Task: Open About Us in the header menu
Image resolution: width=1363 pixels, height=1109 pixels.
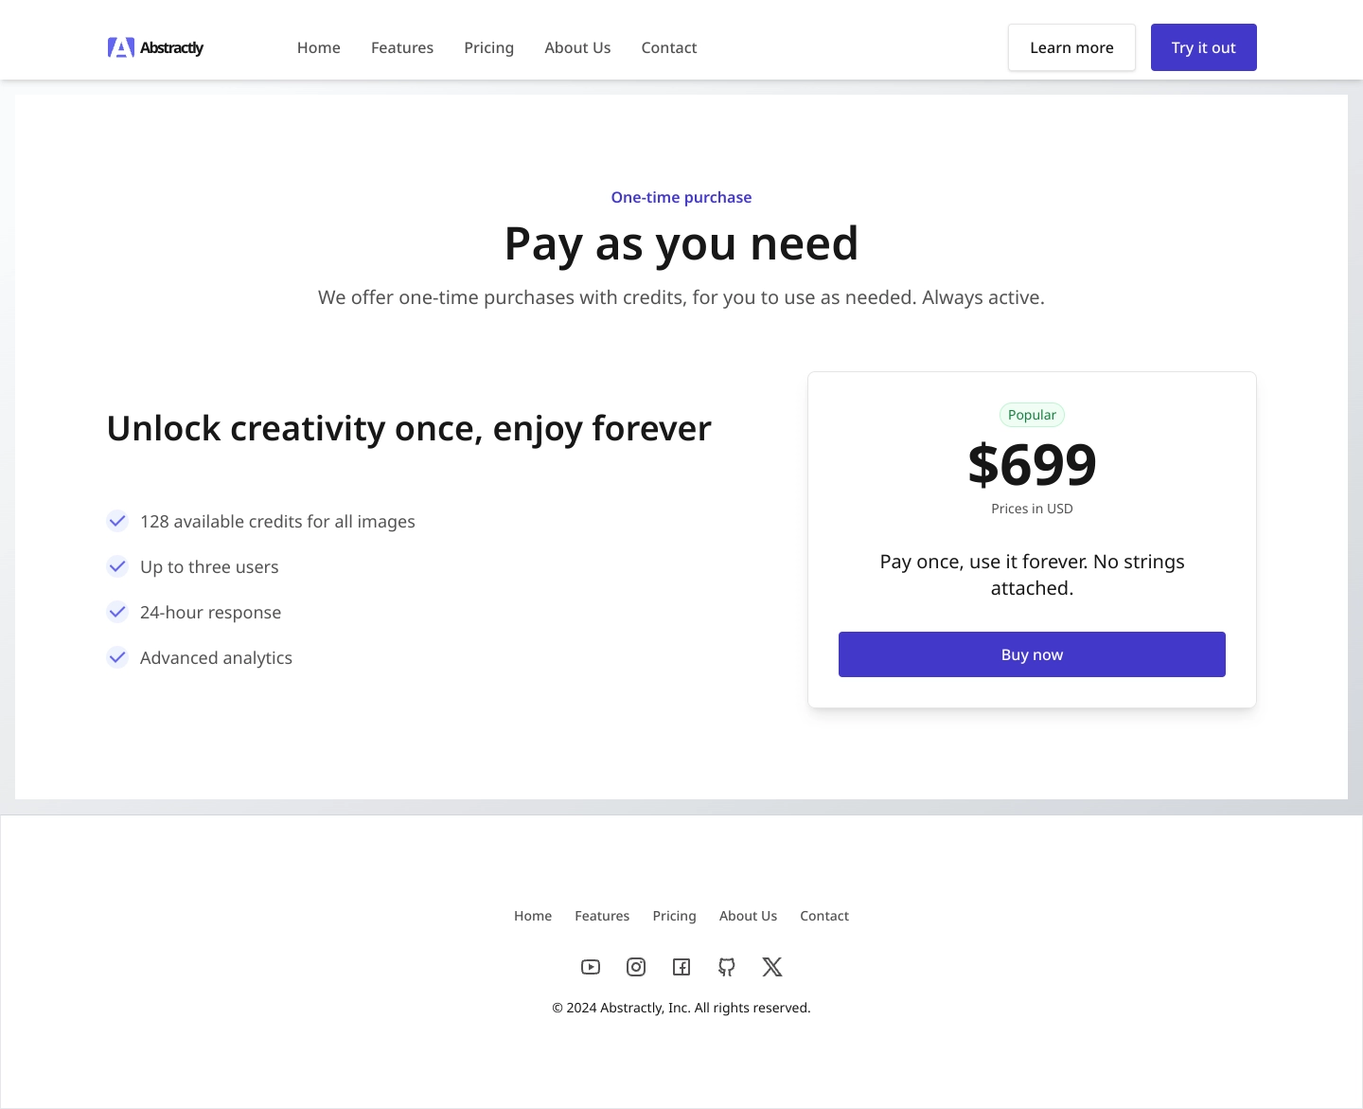Action: pos(577,47)
